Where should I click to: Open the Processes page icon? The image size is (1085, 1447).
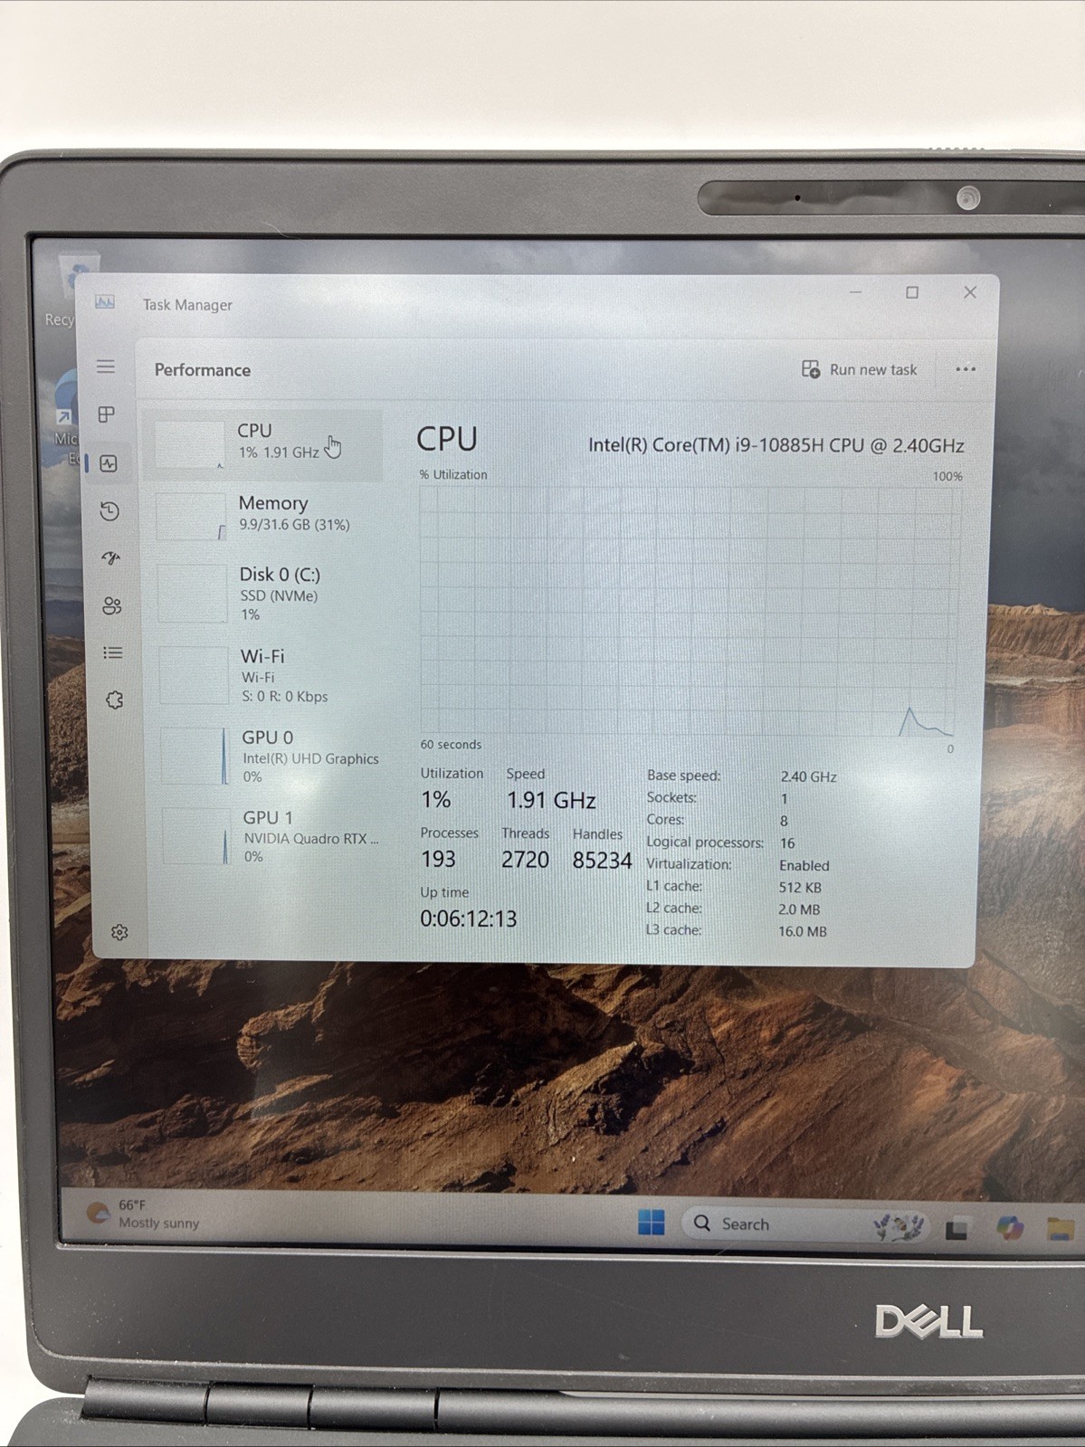(x=107, y=414)
